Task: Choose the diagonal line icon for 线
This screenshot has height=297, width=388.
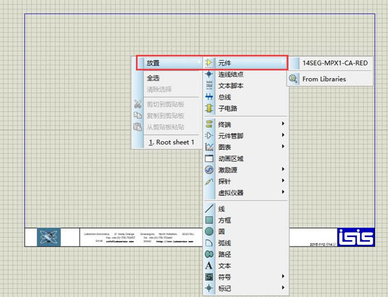Action: (x=209, y=209)
